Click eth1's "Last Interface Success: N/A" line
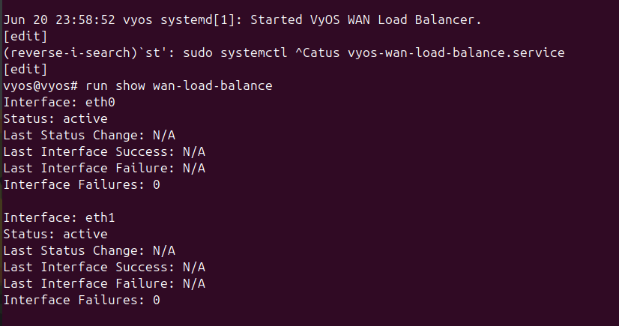 click(x=104, y=267)
